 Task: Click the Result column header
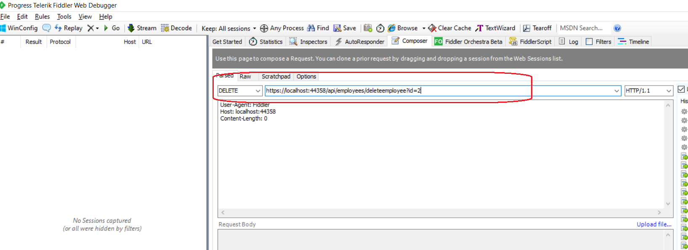coord(34,42)
